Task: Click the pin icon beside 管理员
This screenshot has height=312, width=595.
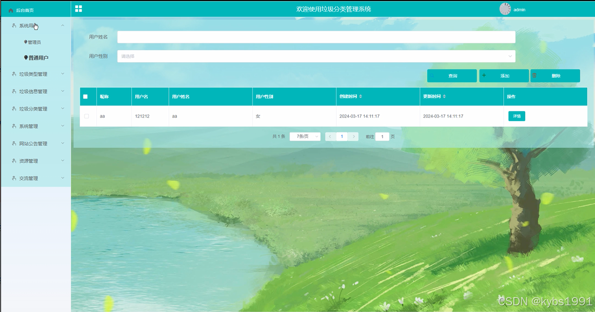Action: coord(26,42)
